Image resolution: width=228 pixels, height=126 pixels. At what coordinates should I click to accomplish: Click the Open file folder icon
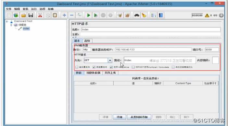tap(23, 15)
